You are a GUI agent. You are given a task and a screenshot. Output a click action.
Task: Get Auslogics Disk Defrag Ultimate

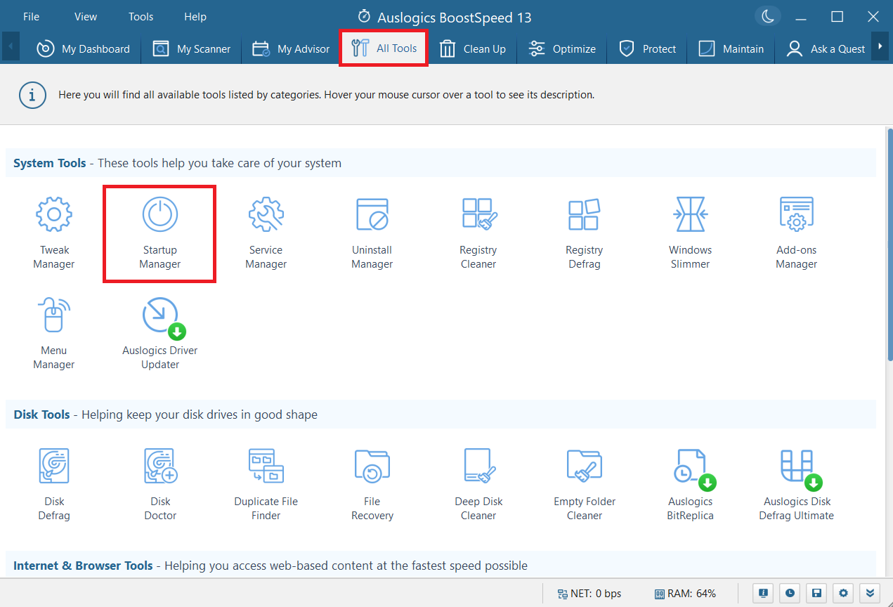pos(797,485)
